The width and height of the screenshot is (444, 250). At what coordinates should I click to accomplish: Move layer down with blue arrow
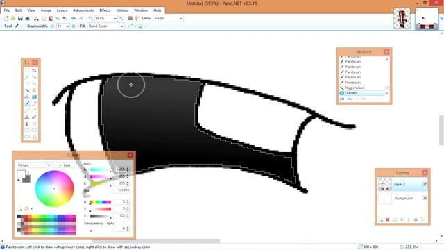[x=416, y=219]
